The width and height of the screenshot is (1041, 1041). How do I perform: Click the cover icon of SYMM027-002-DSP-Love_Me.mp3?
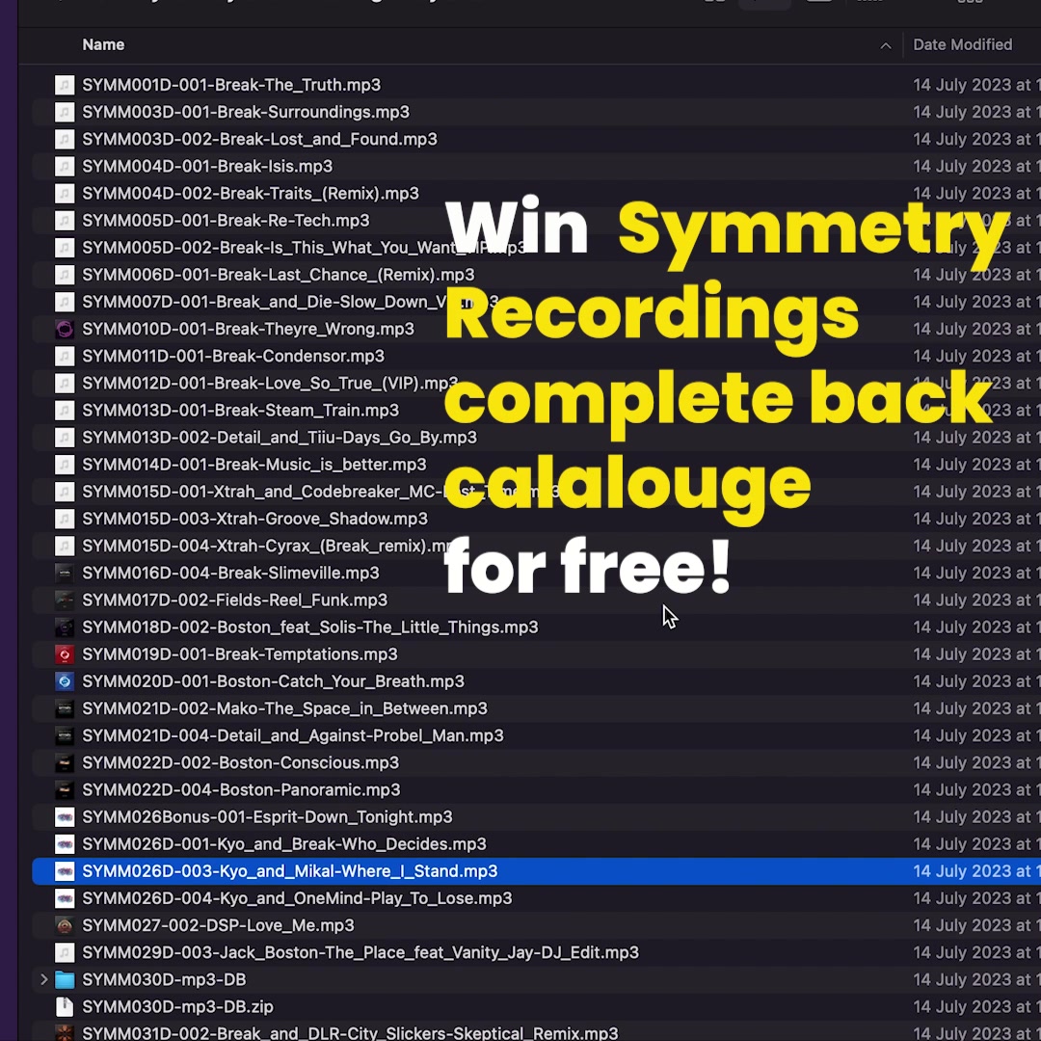(65, 925)
